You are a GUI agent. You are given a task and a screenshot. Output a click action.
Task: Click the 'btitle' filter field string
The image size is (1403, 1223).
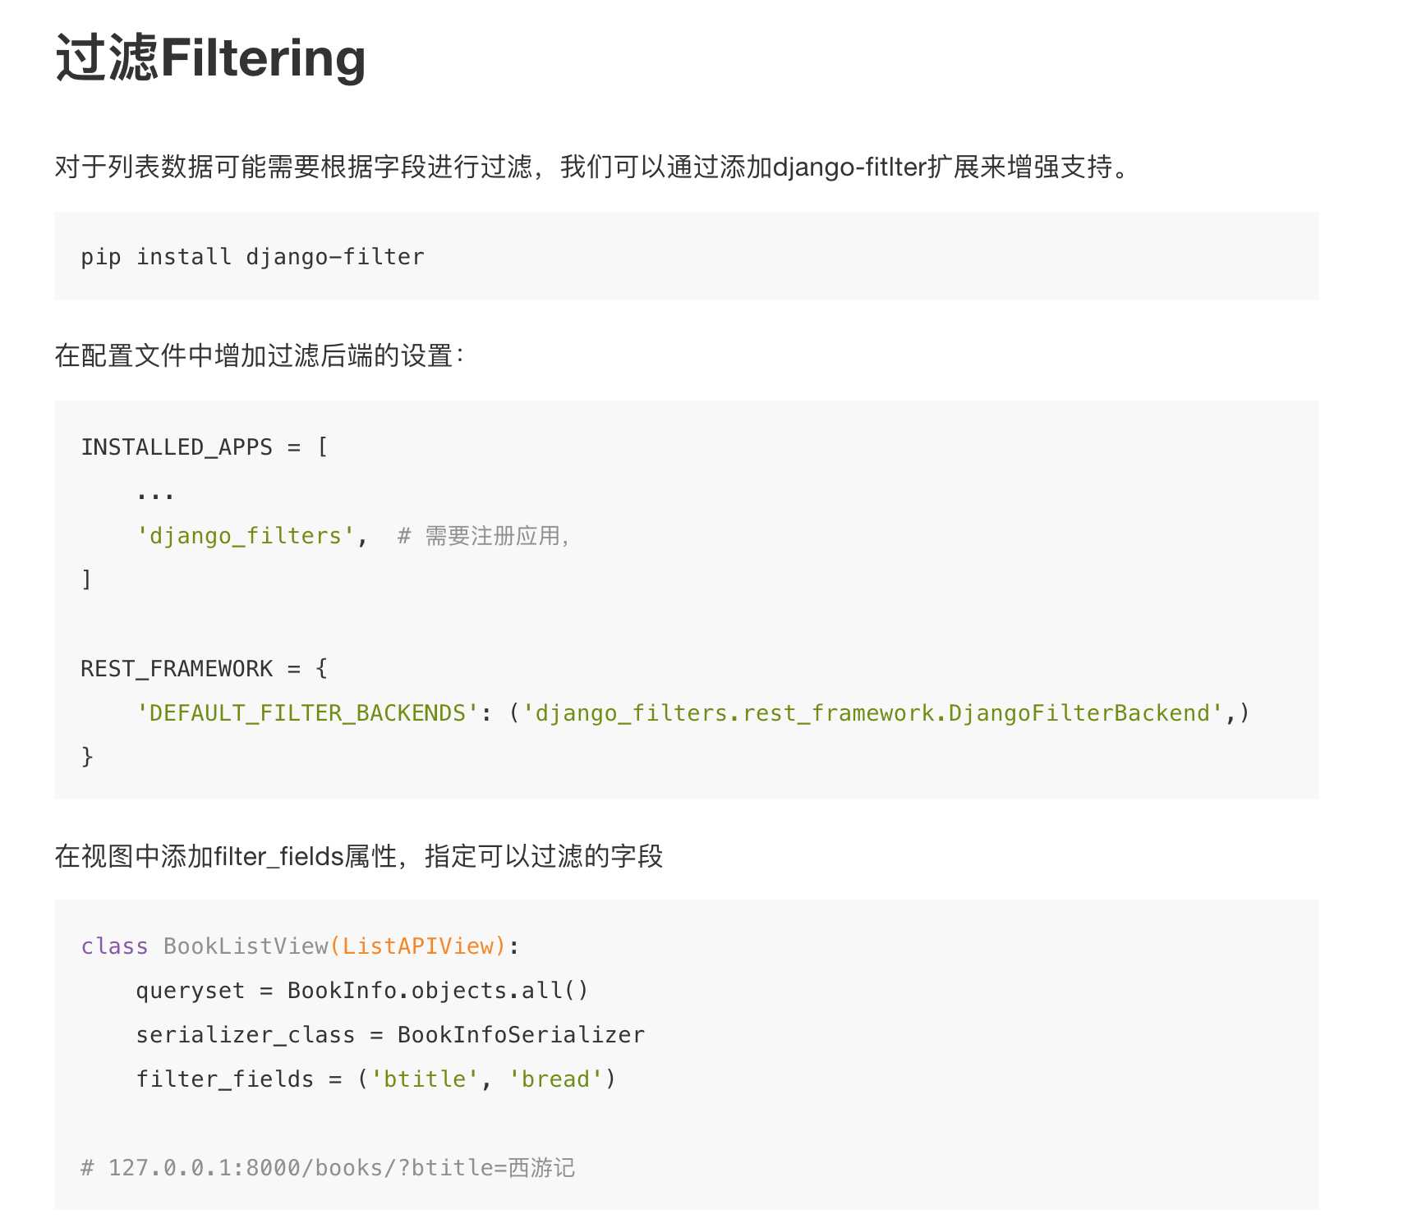click(x=425, y=1079)
